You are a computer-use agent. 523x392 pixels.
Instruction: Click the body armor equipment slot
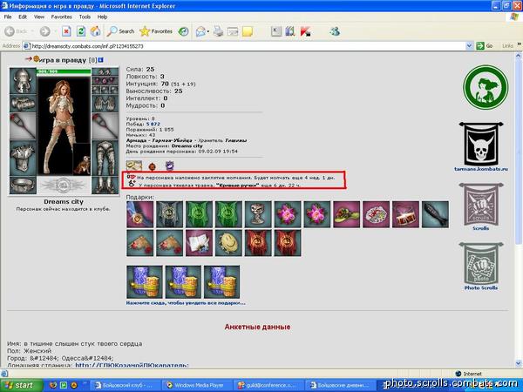click(x=23, y=158)
